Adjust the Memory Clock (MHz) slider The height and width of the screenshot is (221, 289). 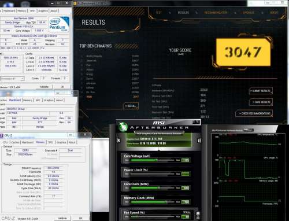(152, 202)
